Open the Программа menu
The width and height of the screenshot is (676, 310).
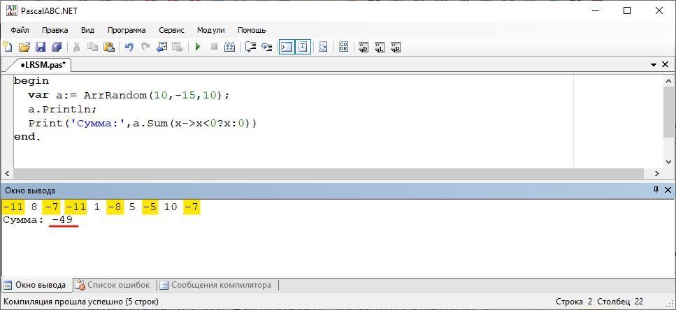[127, 30]
